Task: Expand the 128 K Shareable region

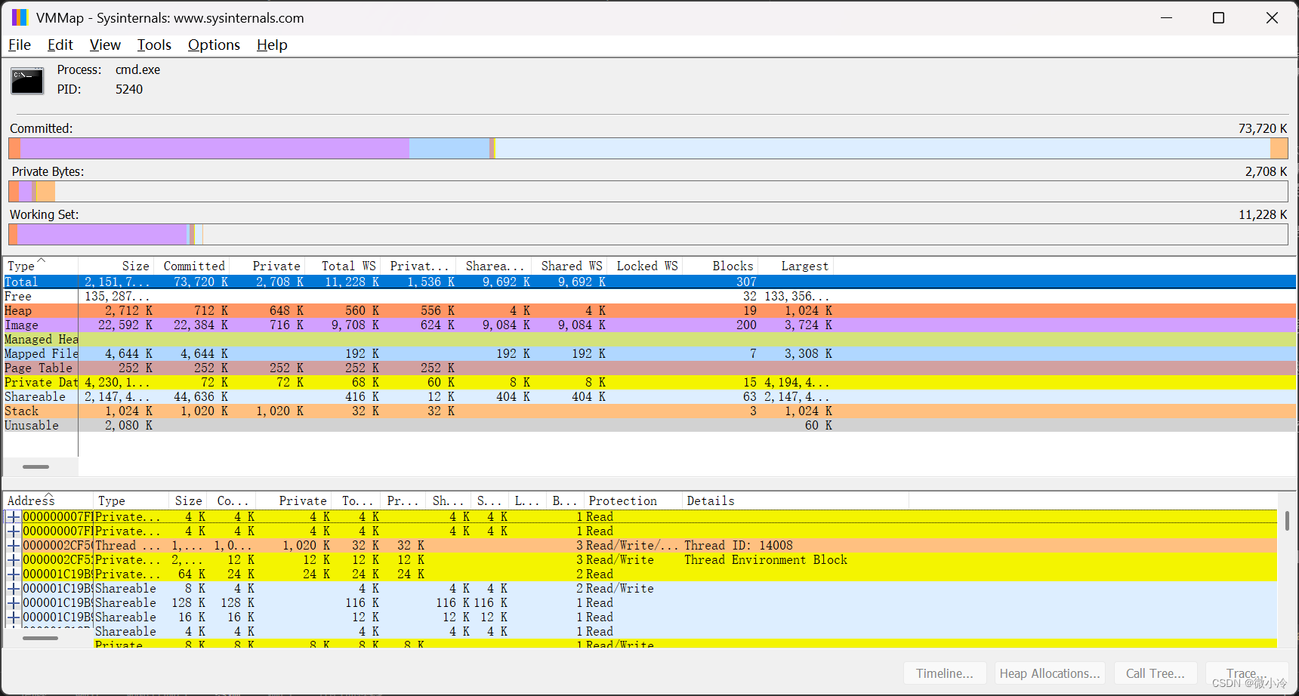Action: pos(14,602)
